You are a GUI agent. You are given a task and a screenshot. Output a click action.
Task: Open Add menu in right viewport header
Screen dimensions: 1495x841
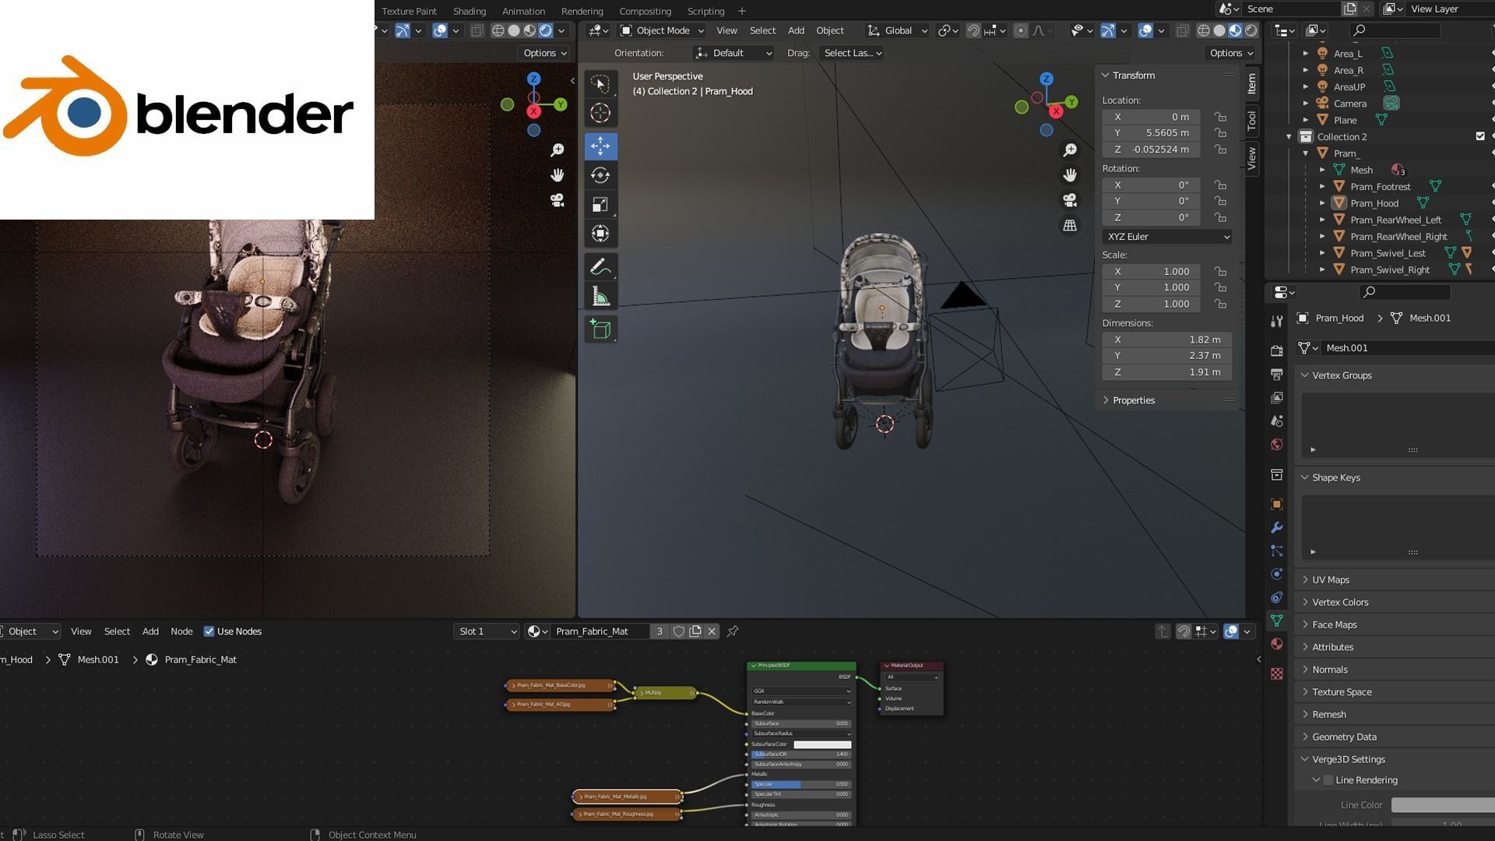click(796, 30)
